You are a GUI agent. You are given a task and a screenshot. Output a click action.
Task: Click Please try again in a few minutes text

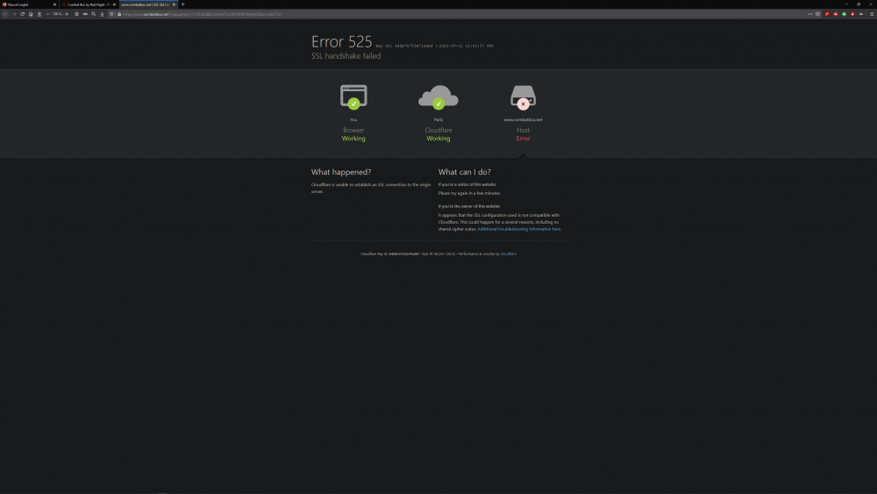click(x=469, y=193)
